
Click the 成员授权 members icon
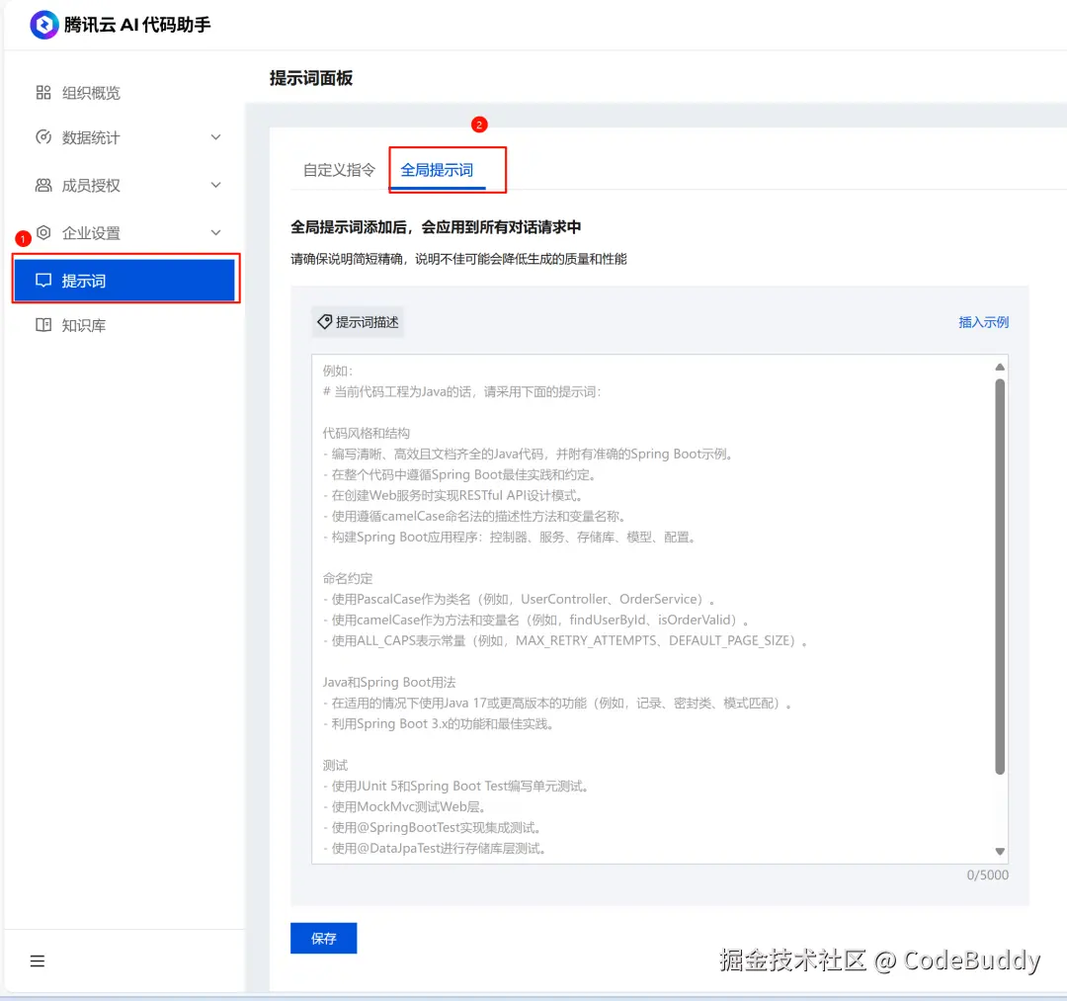coord(41,185)
